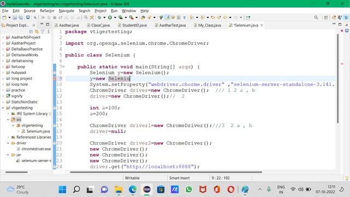Open the Window menu
This screenshot has height=197, width=350.
coord(129,11)
